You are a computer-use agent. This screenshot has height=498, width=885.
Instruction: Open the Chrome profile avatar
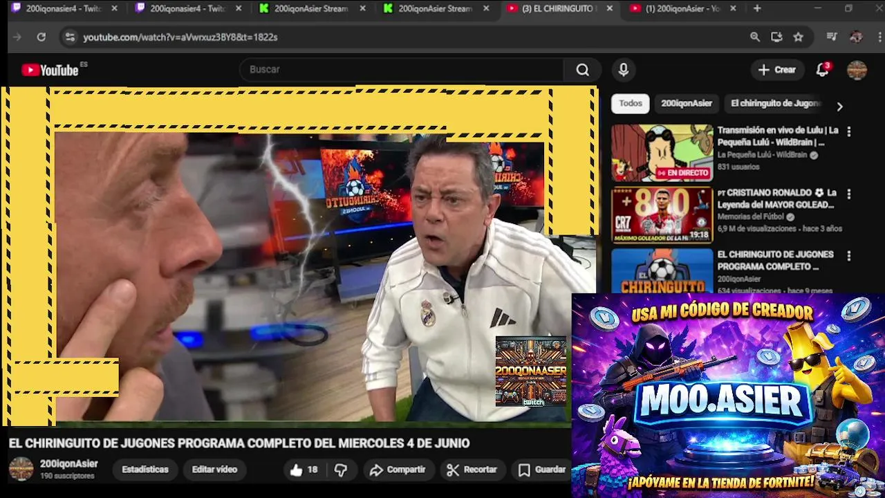pos(856,37)
